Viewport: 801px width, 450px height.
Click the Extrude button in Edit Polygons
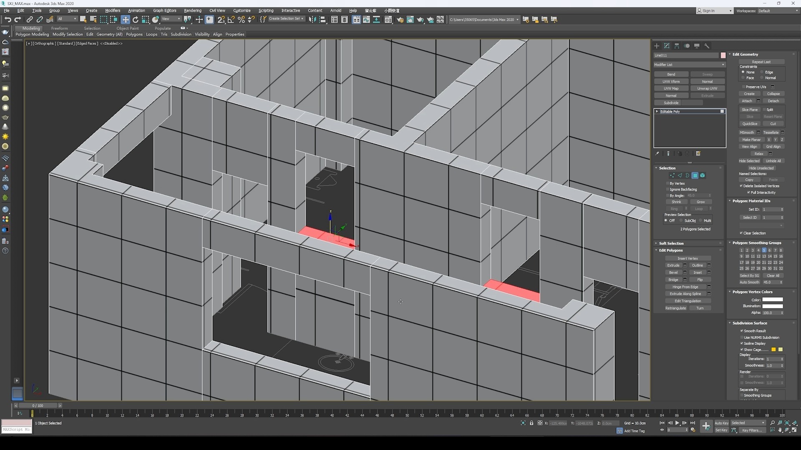pos(673,265)
